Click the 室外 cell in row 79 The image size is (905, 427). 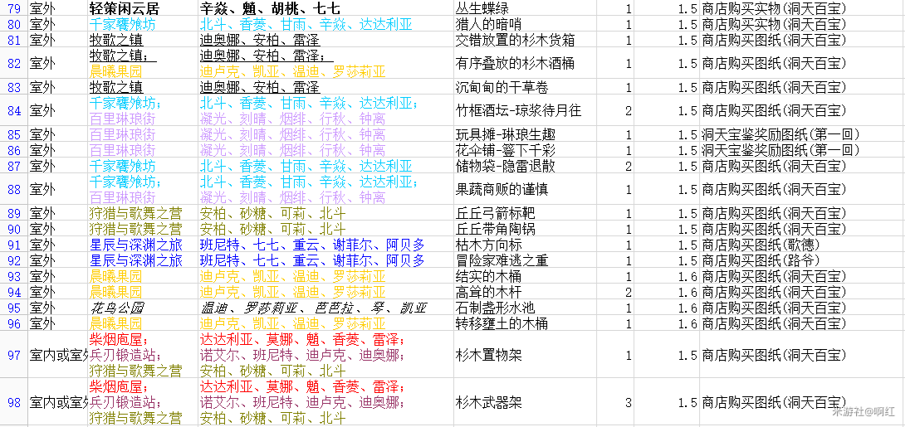(57, 8)
